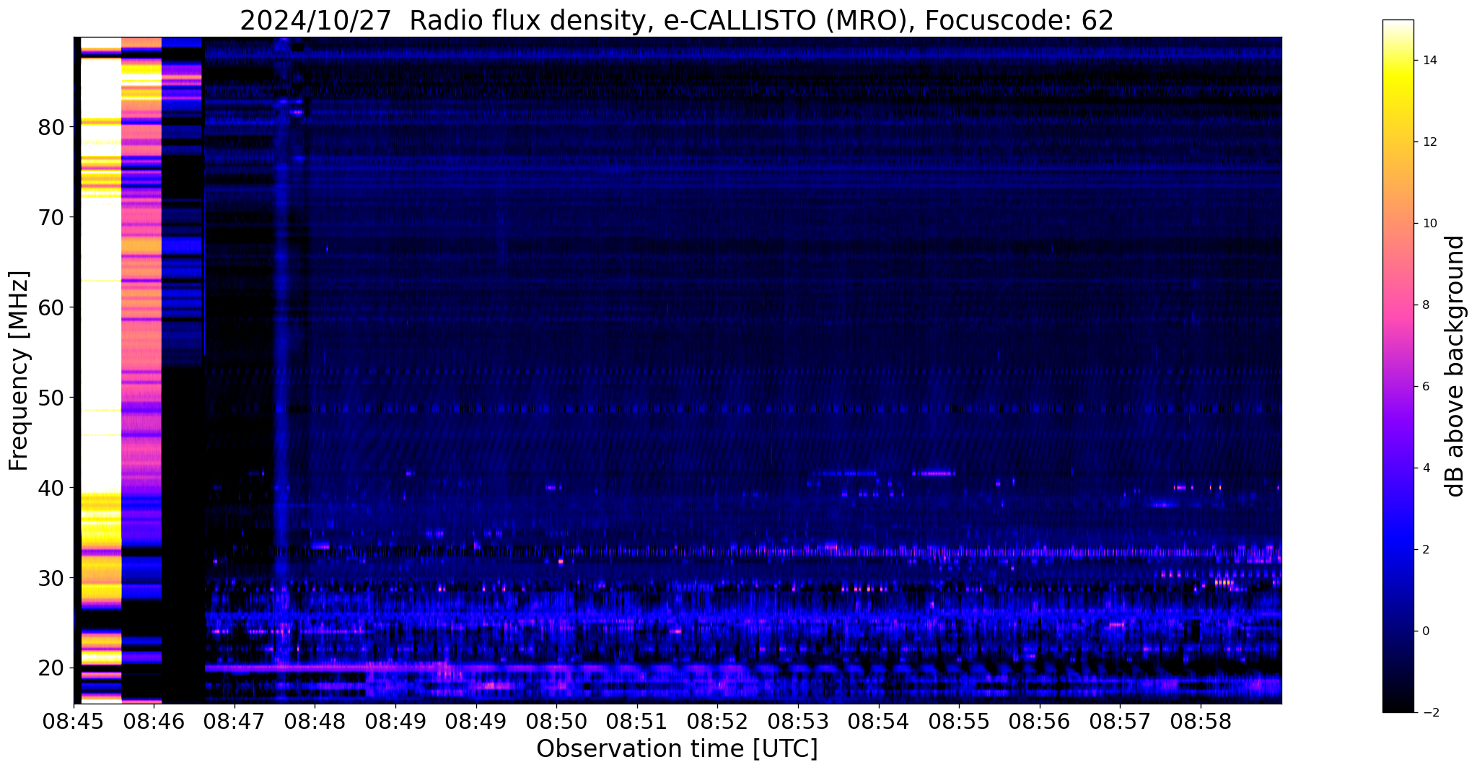The image size is (1477, 770).
Task: Click the 08:47 time tick label
Action: [234, 722]
